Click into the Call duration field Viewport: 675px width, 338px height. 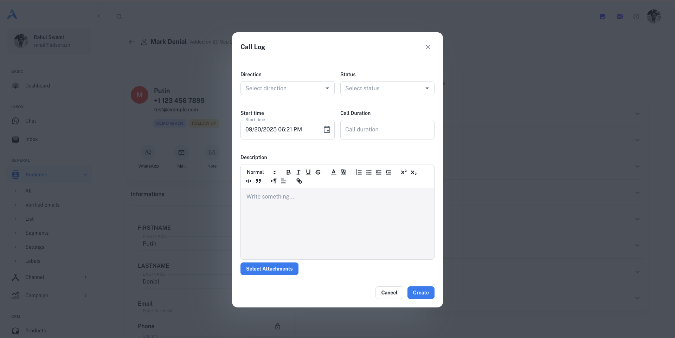tap(387, 130)
